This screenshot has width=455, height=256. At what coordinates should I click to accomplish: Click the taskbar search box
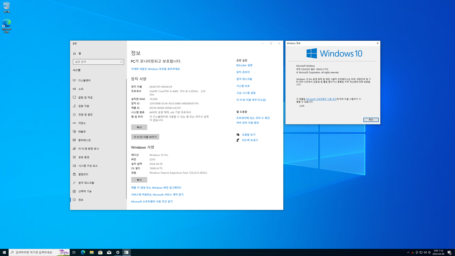pyautogui.click(x=39, y=252)
